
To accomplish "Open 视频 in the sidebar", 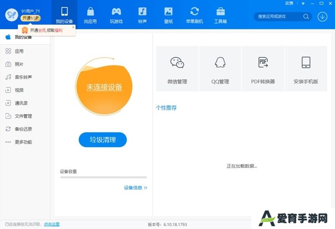I will point(25,90).
